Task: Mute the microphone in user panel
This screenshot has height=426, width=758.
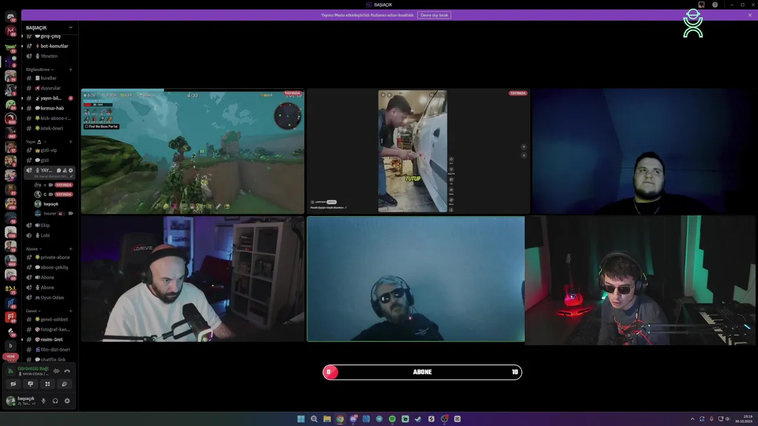Action: pos(43,401)
